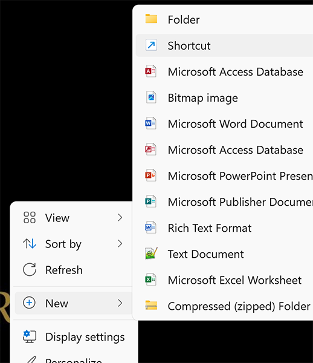Click the Word Document icon

tap(150, 123)
